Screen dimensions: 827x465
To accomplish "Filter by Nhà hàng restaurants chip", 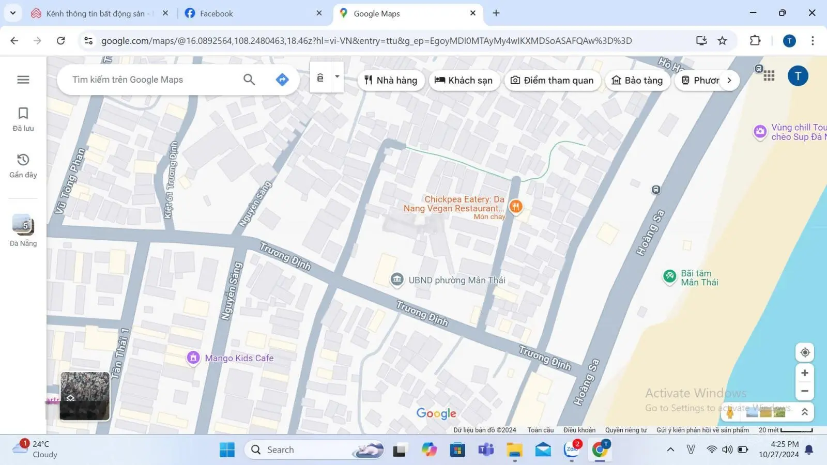I will click(391, 80).
